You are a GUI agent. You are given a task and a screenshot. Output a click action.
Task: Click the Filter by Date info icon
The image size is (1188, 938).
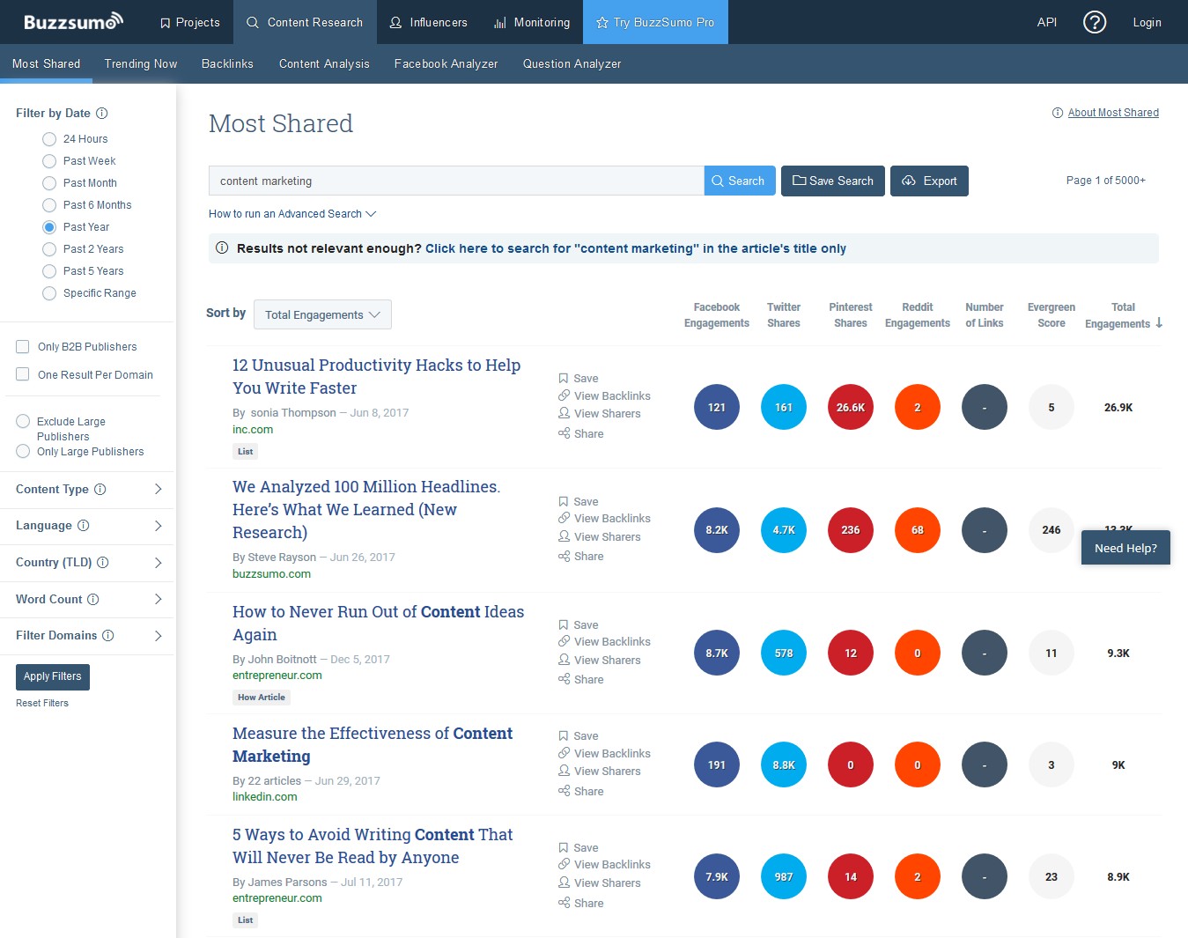point(102,113)
